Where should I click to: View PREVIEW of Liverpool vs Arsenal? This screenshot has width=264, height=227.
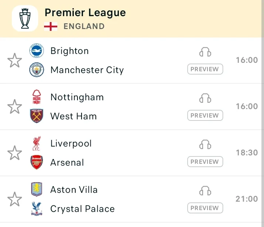click(205, 162)
